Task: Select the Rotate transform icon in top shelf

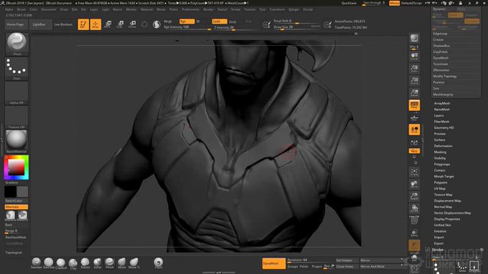Action: coord(132,24)
